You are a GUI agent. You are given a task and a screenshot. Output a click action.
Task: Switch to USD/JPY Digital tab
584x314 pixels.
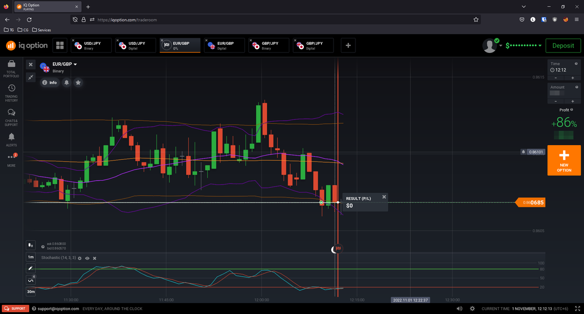coord(136,46)
